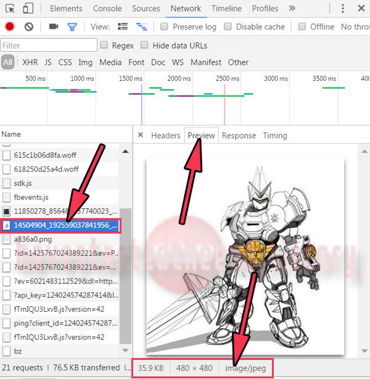370x379 pixels.
Task: Click preview pane scroll up arrow
Action: (364, 152)
